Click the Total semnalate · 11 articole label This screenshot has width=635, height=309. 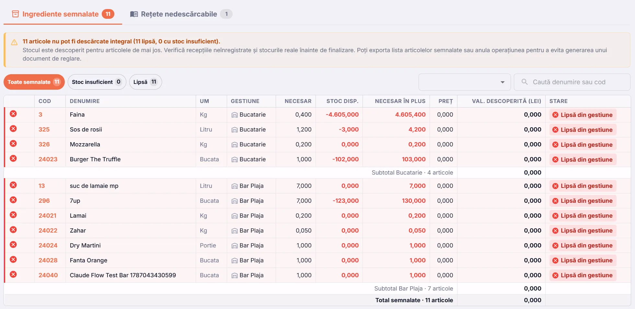(x=414, y=300)
